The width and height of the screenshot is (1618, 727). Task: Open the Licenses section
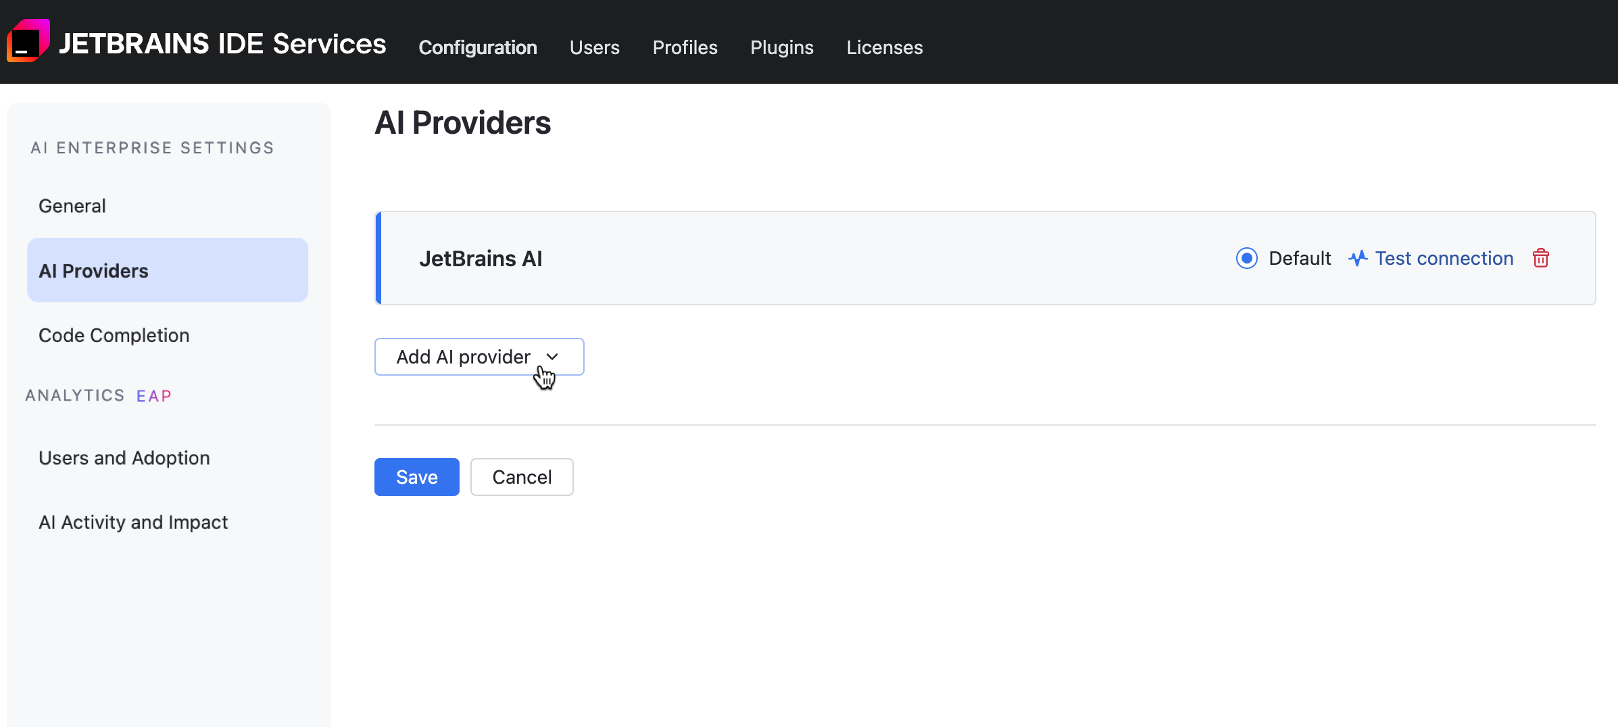pos(884,47)
